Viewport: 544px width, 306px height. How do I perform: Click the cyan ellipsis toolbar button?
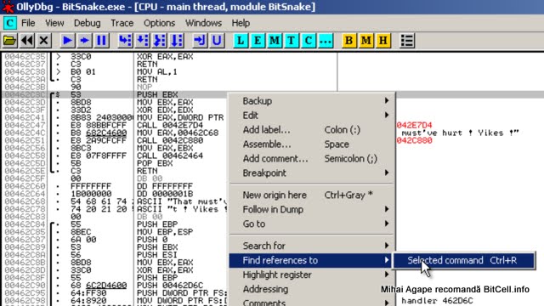(x=326, y=41)
